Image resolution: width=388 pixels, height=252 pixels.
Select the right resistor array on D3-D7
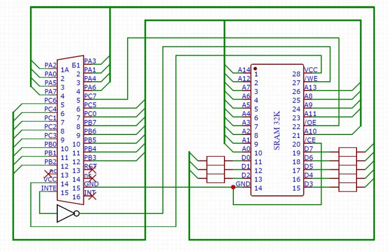(x=348, y=170)
